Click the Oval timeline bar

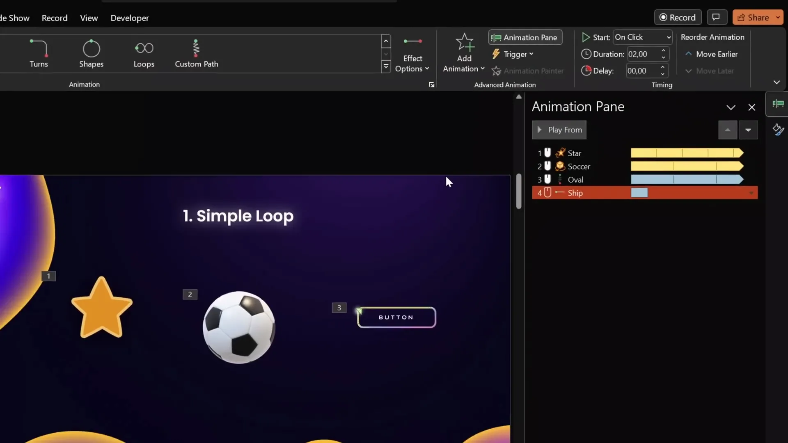coord(687,179)
